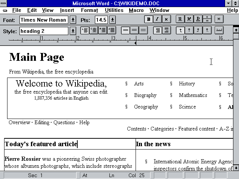Click the Geography portal link

point(146,107)
